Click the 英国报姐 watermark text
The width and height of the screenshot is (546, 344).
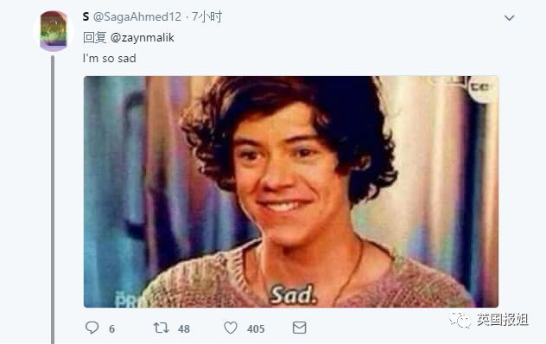(503, 320)
